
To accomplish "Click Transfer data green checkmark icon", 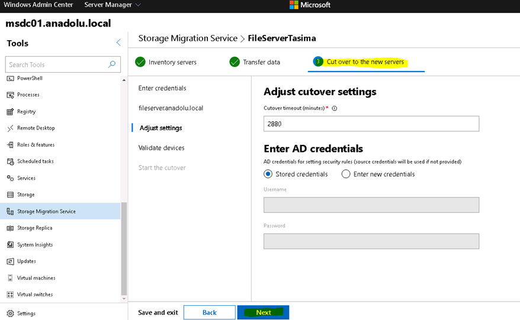I will pyautogui.click(x=235, y=62).
